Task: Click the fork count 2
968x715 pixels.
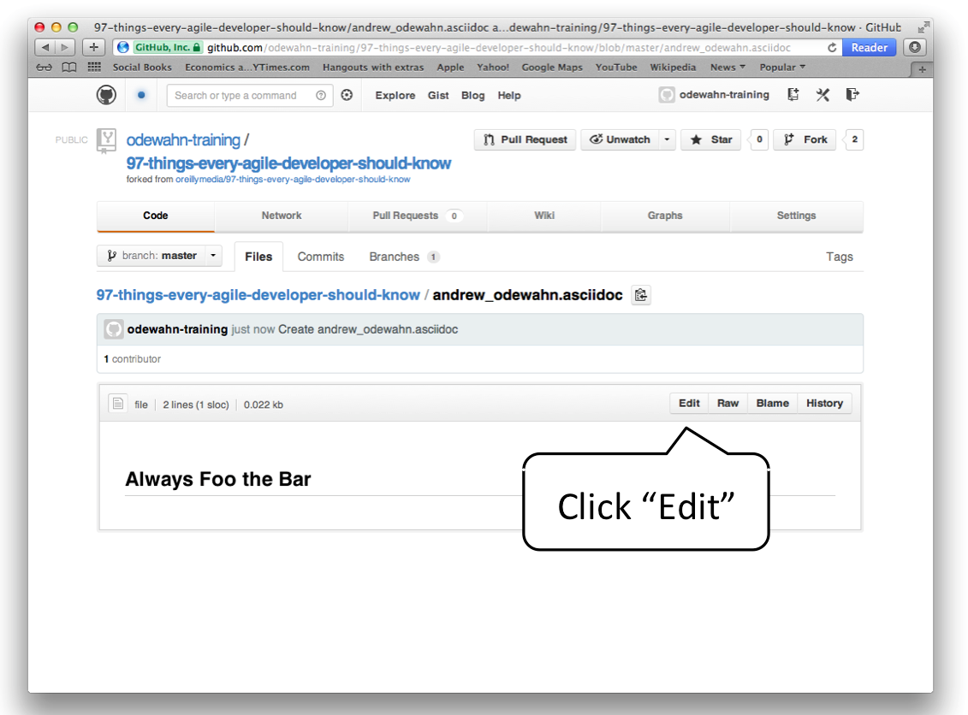Action: click(x=854, y=139)
